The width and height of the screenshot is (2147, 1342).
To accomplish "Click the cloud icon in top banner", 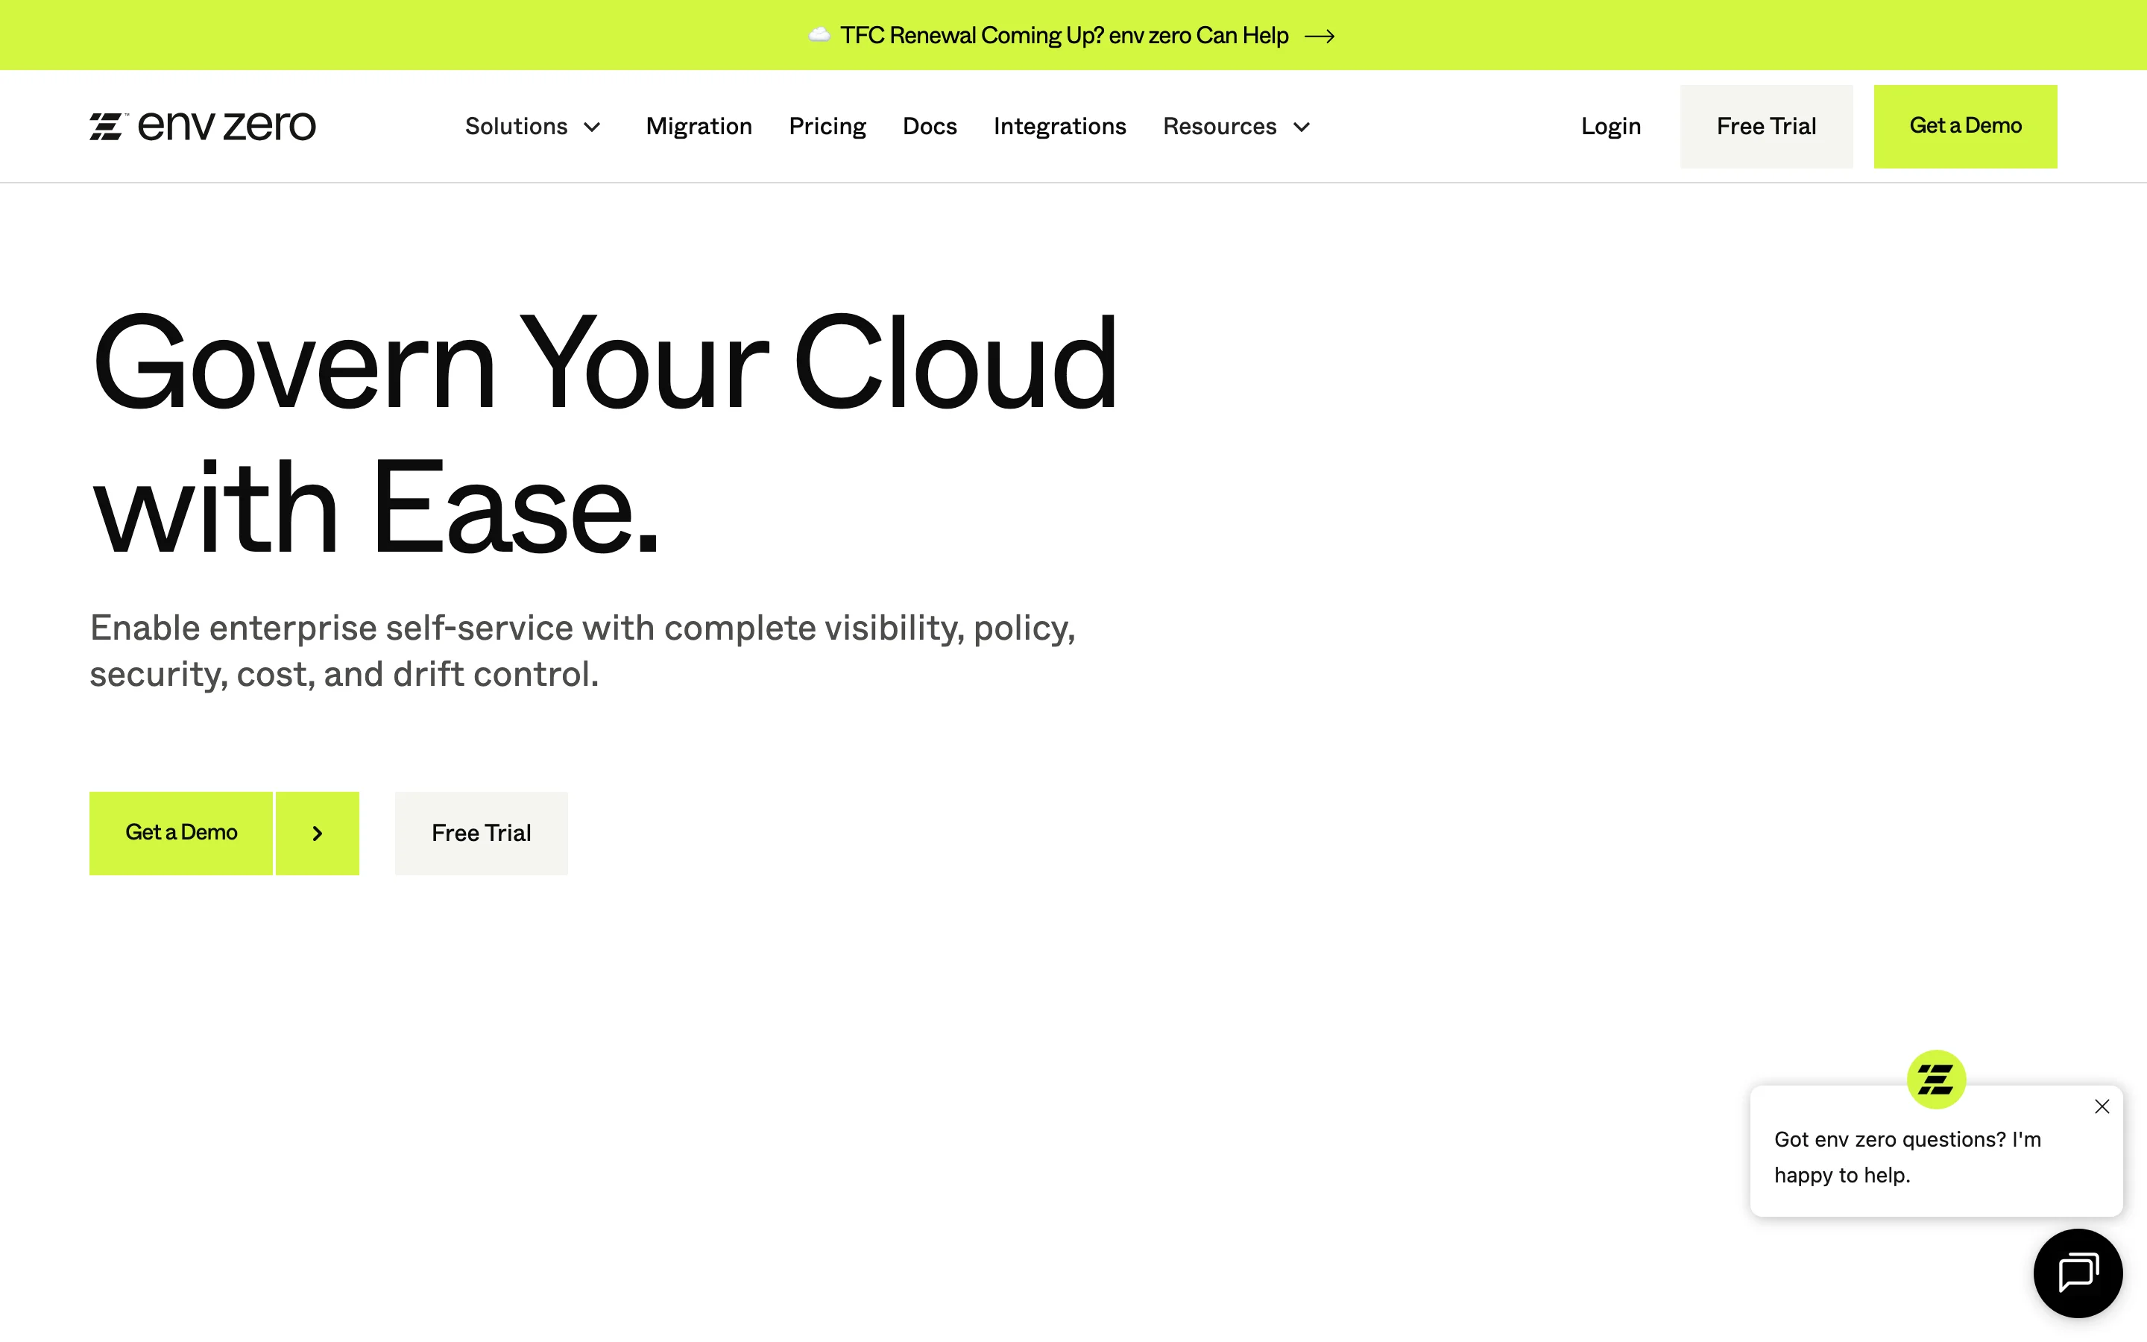I will pyautogui.click(x=819, y=36).
